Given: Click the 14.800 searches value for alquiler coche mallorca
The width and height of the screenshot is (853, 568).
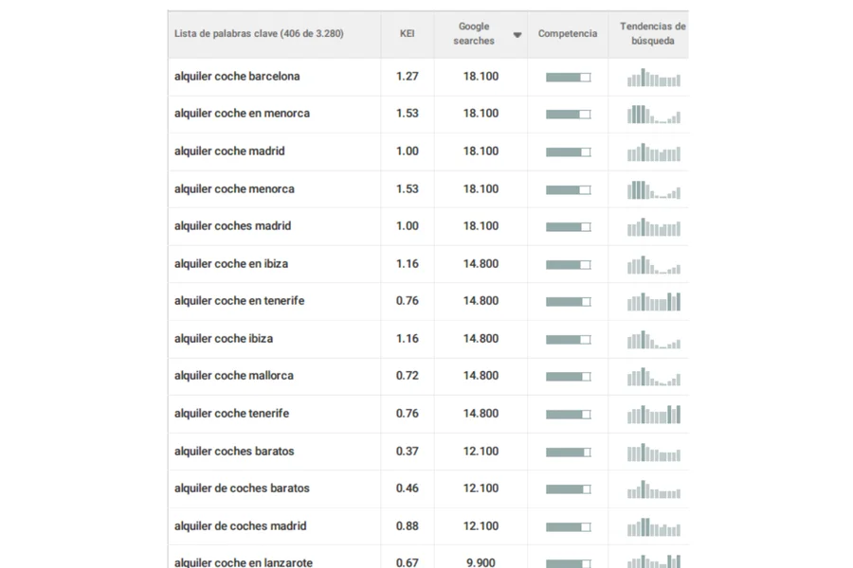Looking at the screenshot, I should point(481,376).
